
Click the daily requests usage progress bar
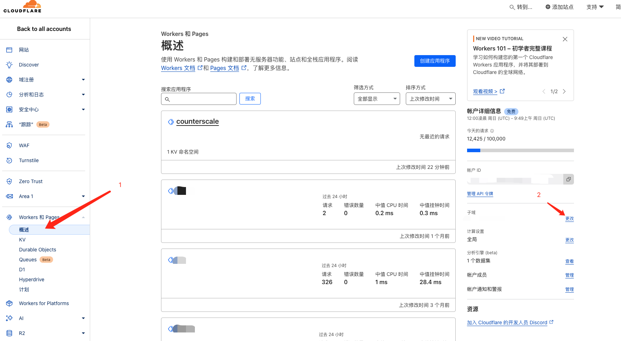[x=520, y=150]
